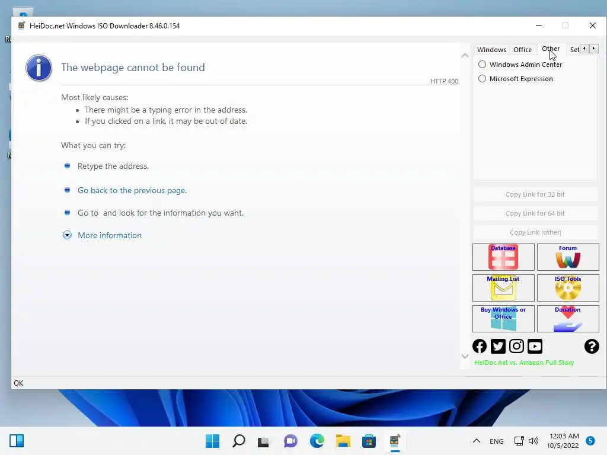Click More information link text
The width and height of the screenshot is (607, 455).
point(110,235)
